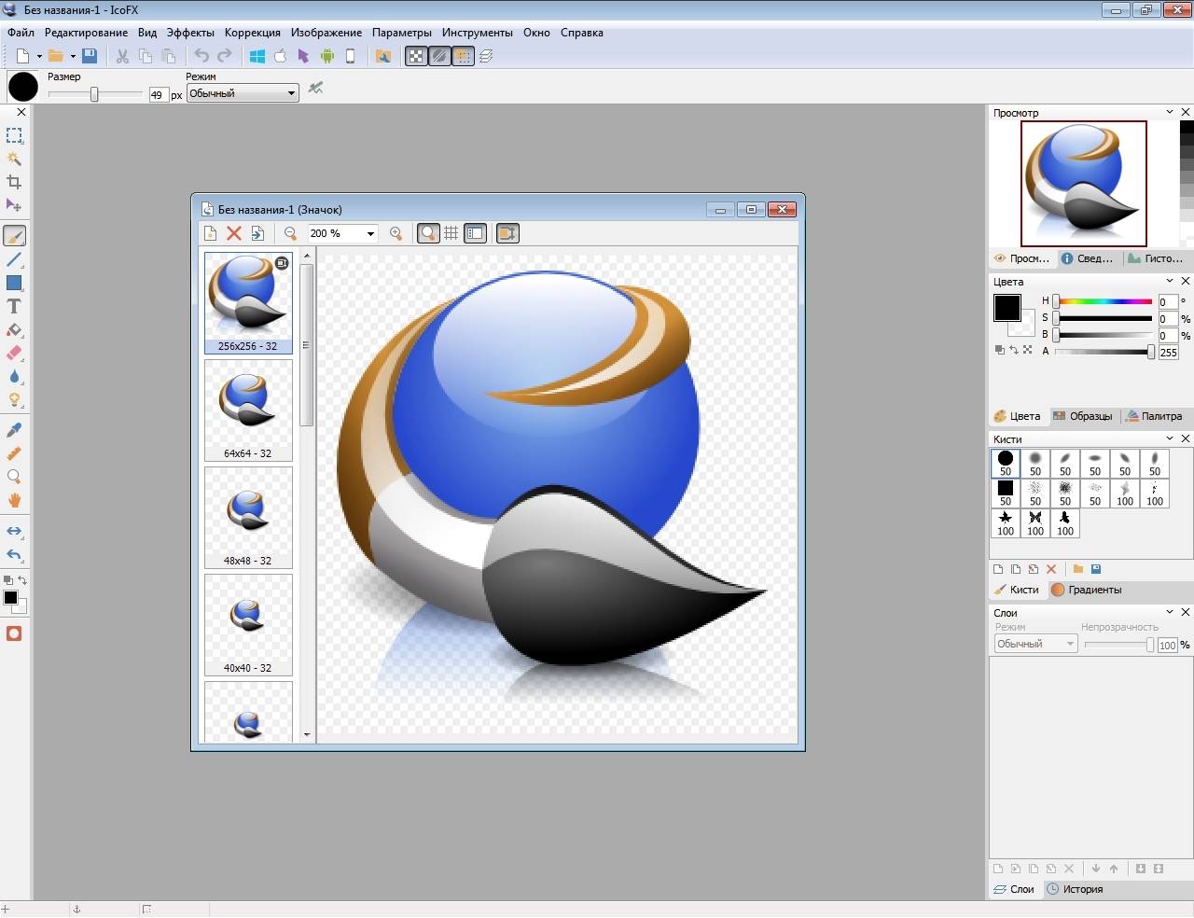Viewport: 1194px width, 918px height.
Task: Open the Инструменты menu
Action: [478, 33]
